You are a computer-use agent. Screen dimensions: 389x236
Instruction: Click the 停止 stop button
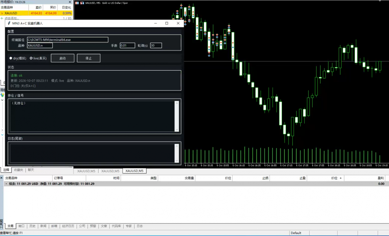88,58
